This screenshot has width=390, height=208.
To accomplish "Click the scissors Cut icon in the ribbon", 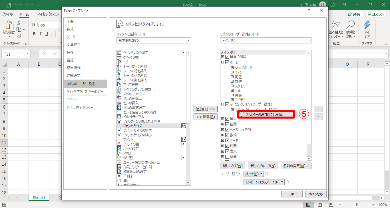I will point(19,23).
